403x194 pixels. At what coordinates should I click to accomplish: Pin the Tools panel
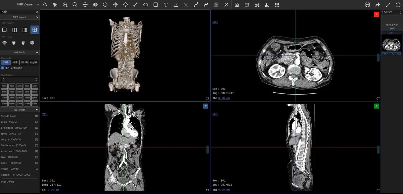tap(37, 12)
